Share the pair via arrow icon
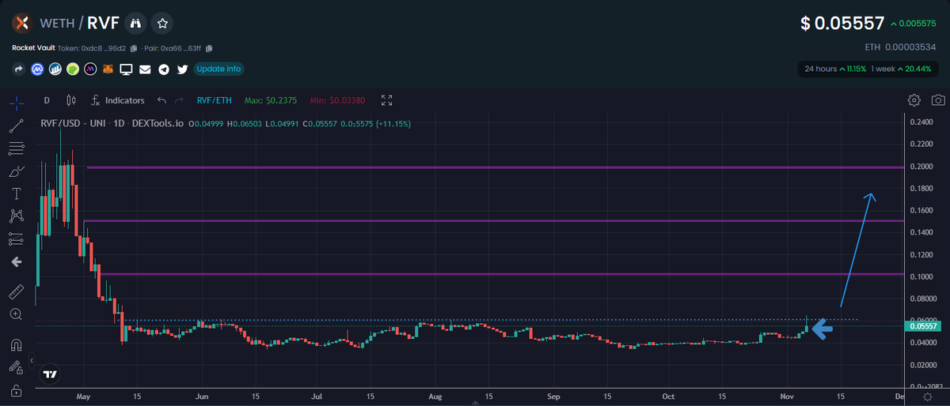 19,70
